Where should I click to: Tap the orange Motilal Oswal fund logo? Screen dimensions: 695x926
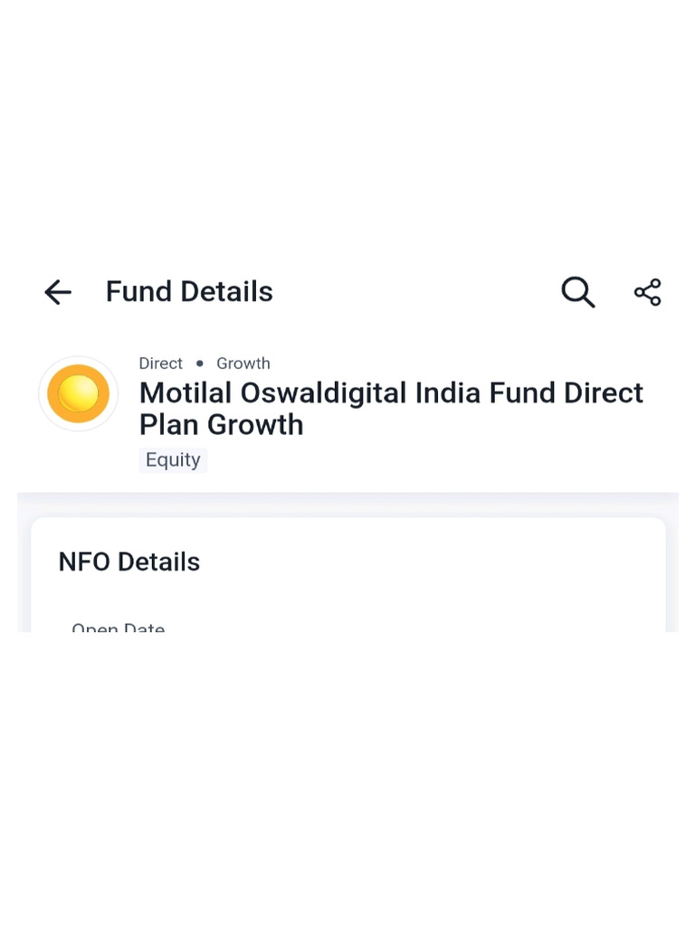[x=79, y=393]
